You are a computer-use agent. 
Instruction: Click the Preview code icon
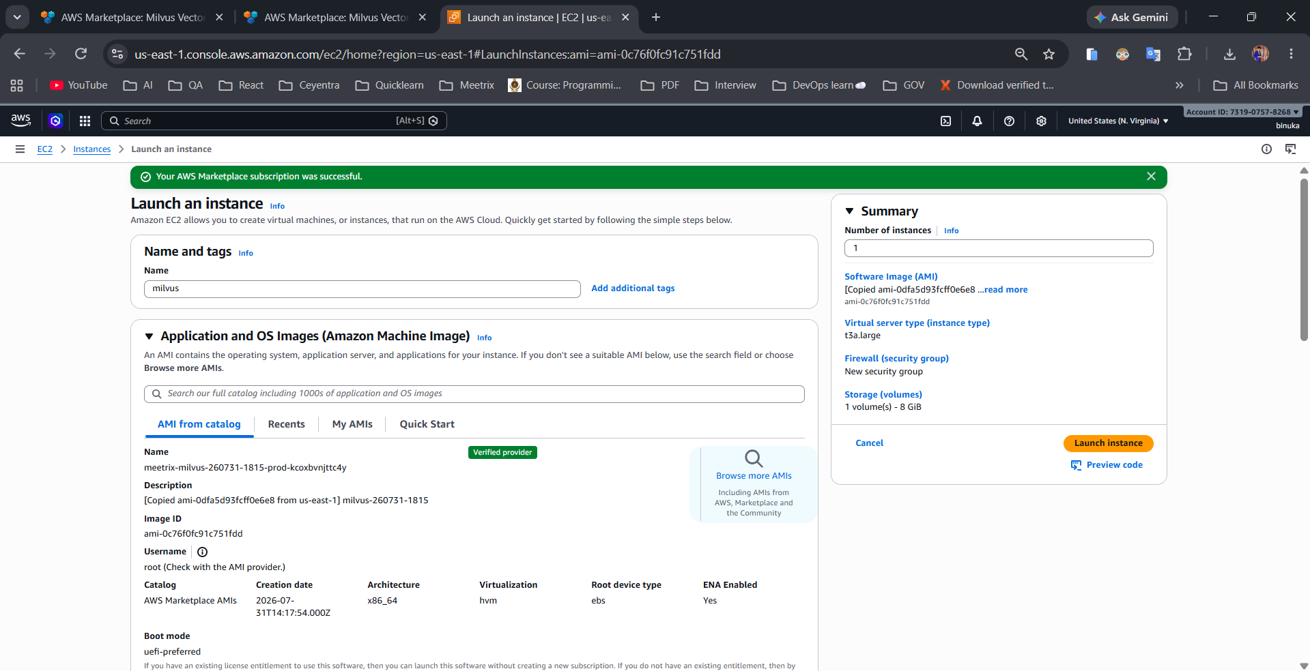(x=1076, y=465)
